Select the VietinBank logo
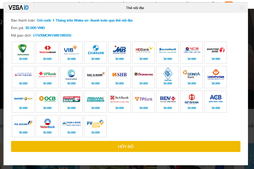Image resolution: width=254 pixels, height=169 pixels. pyautogui.click(x=47, y=126)
